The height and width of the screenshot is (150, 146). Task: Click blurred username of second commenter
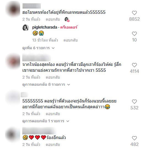pyautogui.click(x=37, y=58)
